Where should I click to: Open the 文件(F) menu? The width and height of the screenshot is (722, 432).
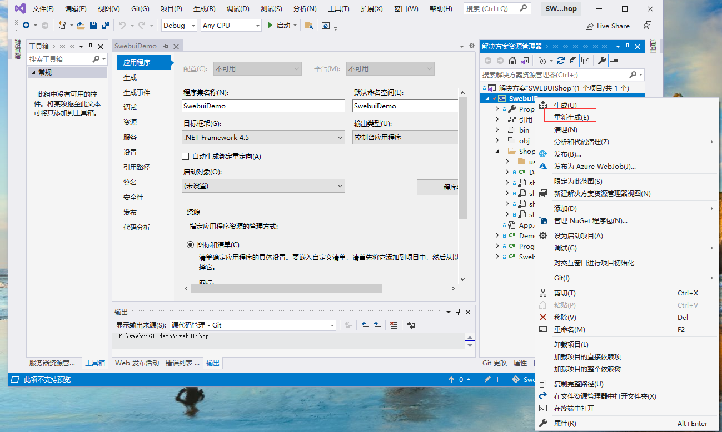43,9
